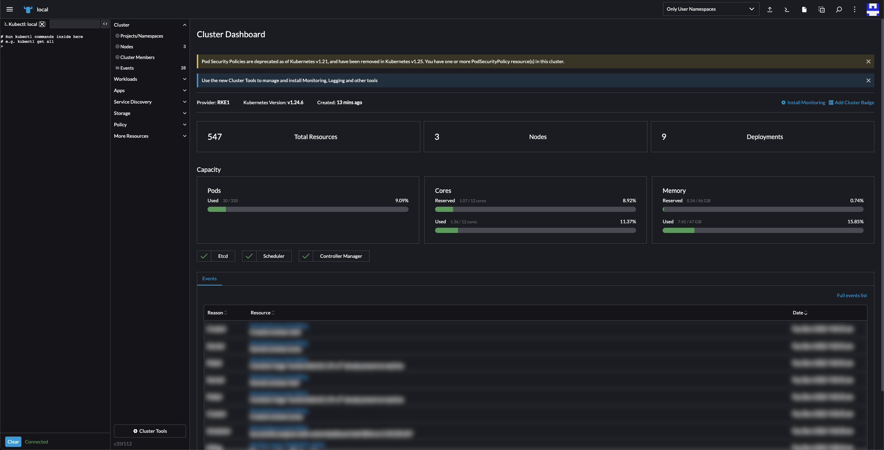Switch to the Events tab
Screen dimensions: 884x450
point(209,278)
